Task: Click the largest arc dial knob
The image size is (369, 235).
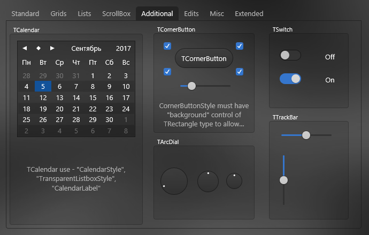Action: point(174,181)
